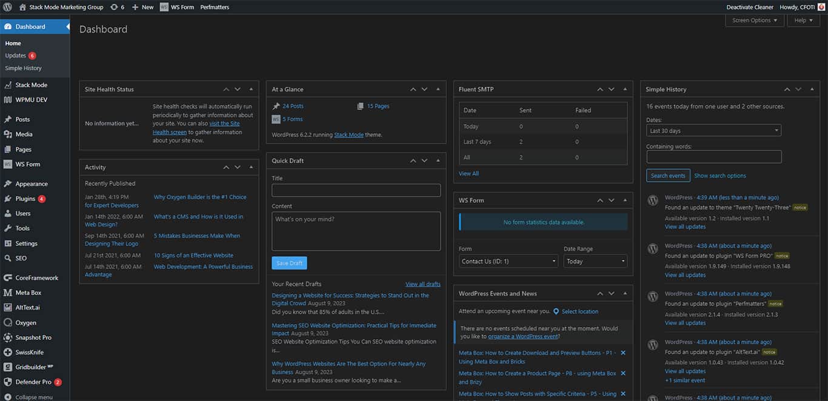Open the Last 30 days dates dropdown
Screen dimensions: 828x401
coord(713,130)
